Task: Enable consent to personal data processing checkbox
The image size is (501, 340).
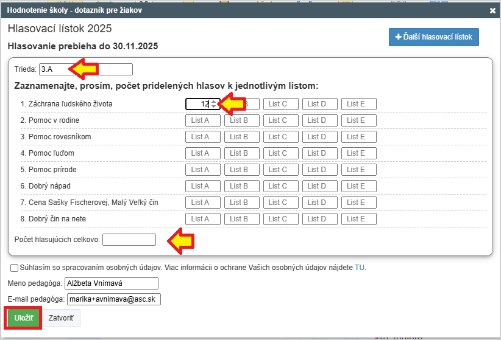Action: [x=14, y=268]
